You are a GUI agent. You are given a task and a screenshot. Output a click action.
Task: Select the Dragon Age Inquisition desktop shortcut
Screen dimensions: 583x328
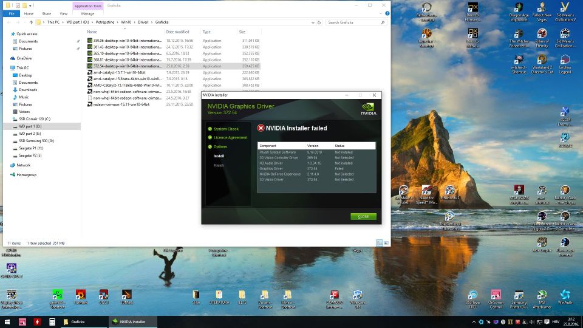click(x=519, y=9)
